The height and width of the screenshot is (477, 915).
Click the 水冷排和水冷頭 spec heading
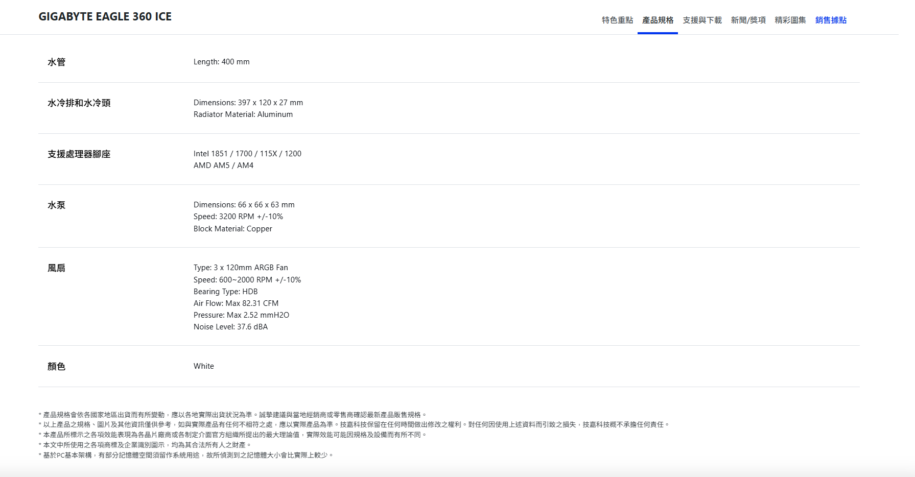coord(79,103)
